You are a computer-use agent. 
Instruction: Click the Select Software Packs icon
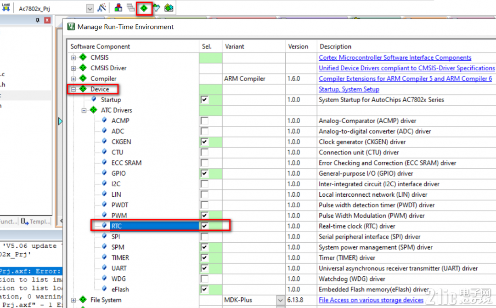157,8
